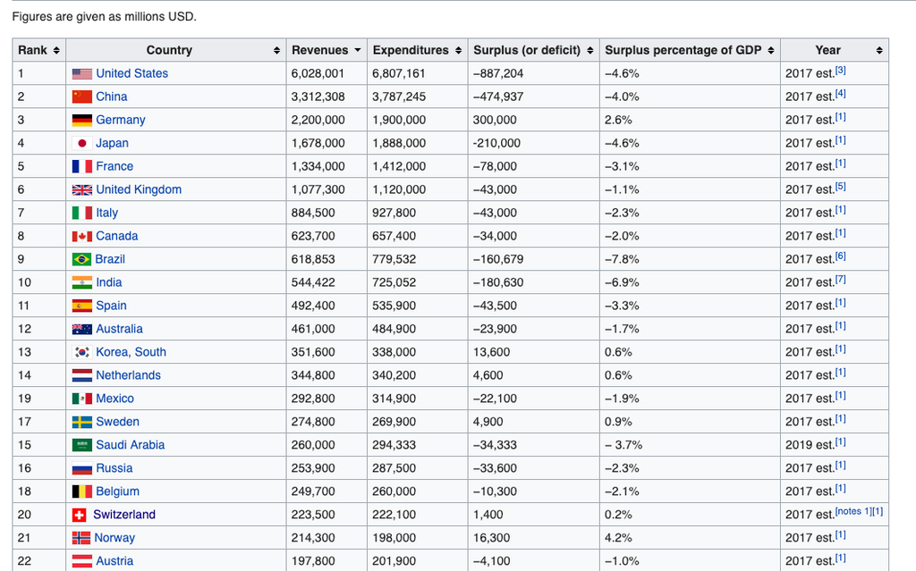Open reference [3] for United States
Viewport: 916px width, 571px height.
pos(841,70)
